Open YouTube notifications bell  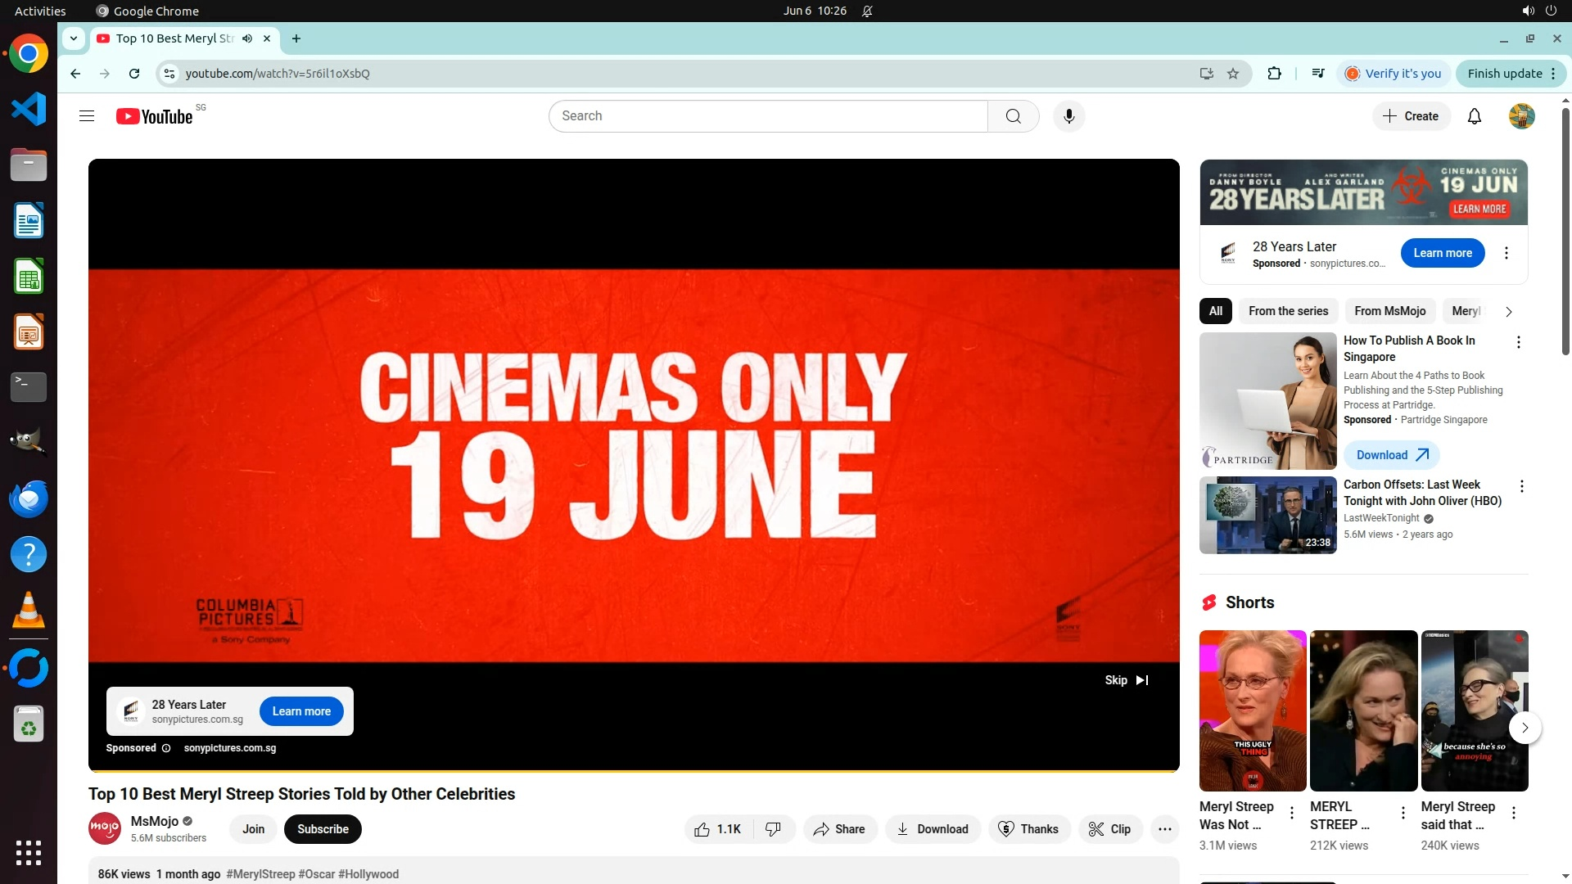(1474, 116)
